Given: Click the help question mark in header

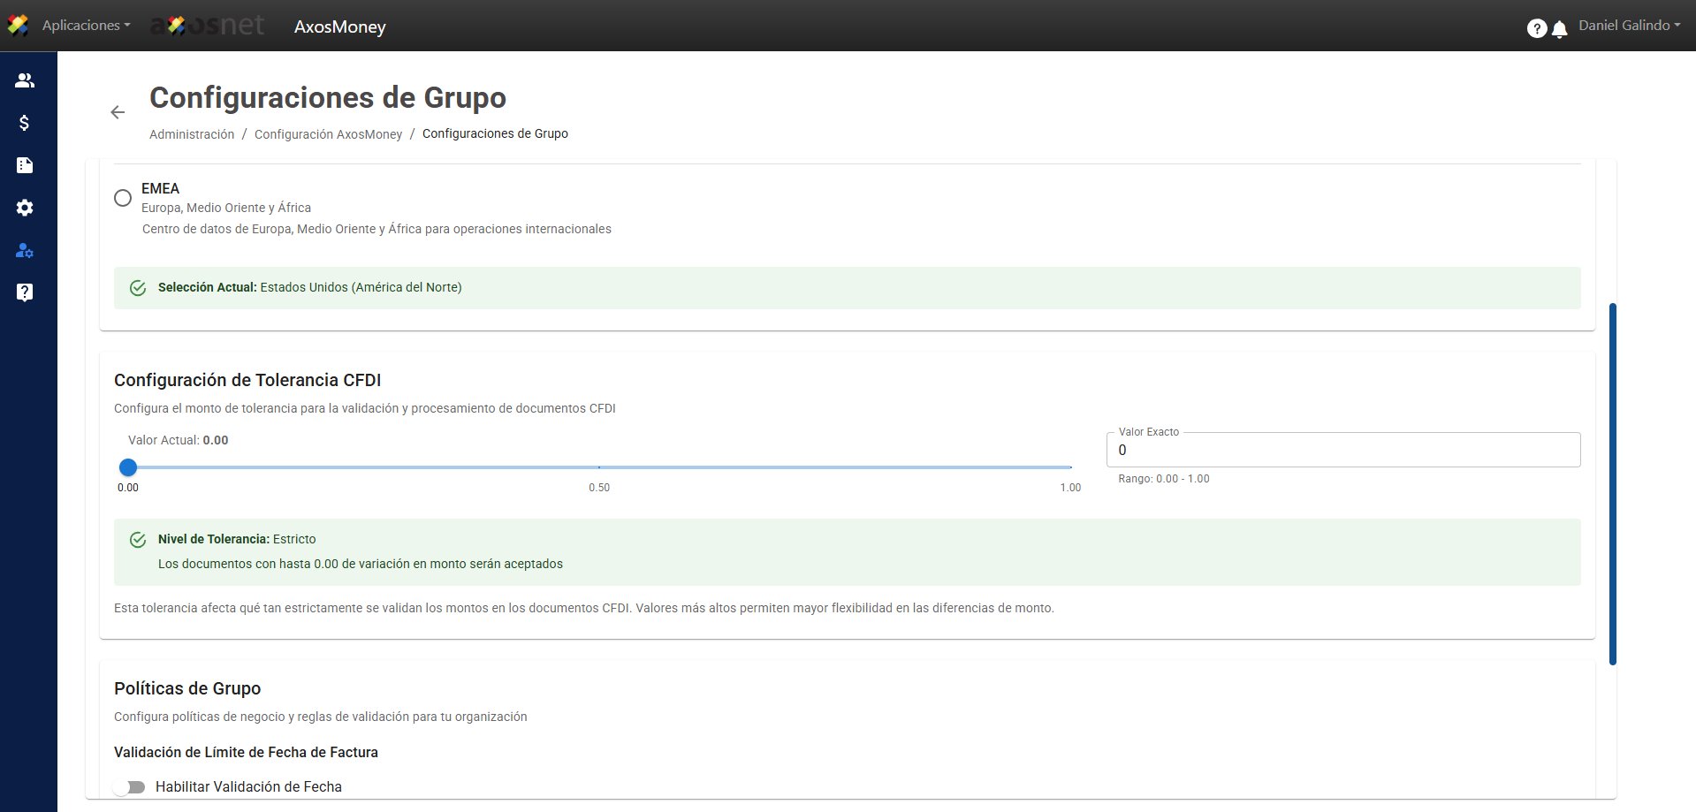Looking at the screenshot, I should [1537, 29].
